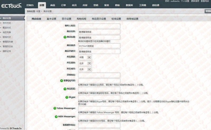Viewport: 211px width, 130px height.
Task: Select the 设置 top menu tab
Action: pyautogui.click(x=42, y=5)
